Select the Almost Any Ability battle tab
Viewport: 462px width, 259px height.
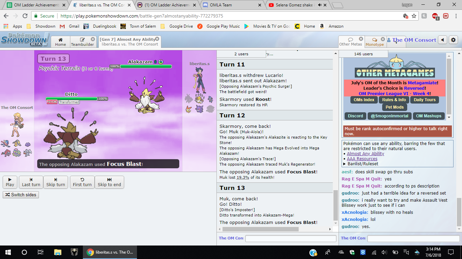pos(130,42)
